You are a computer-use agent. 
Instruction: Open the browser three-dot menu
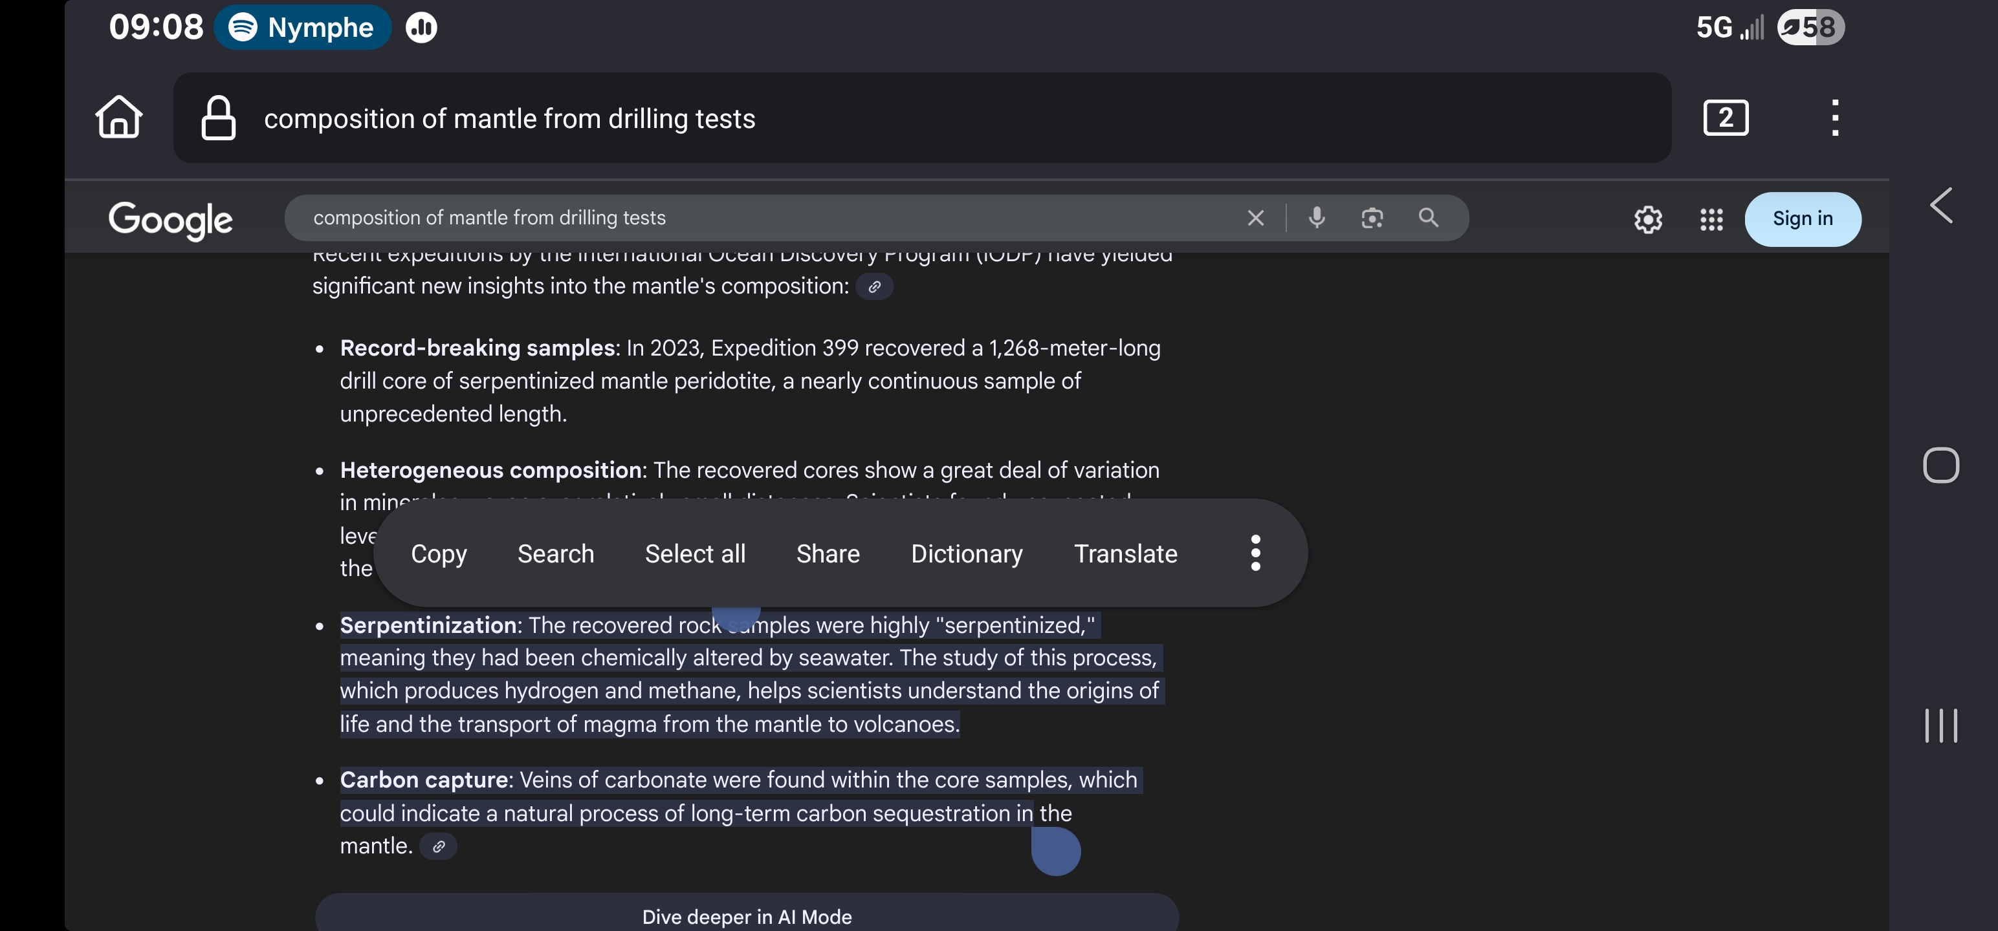(1835, 118)
